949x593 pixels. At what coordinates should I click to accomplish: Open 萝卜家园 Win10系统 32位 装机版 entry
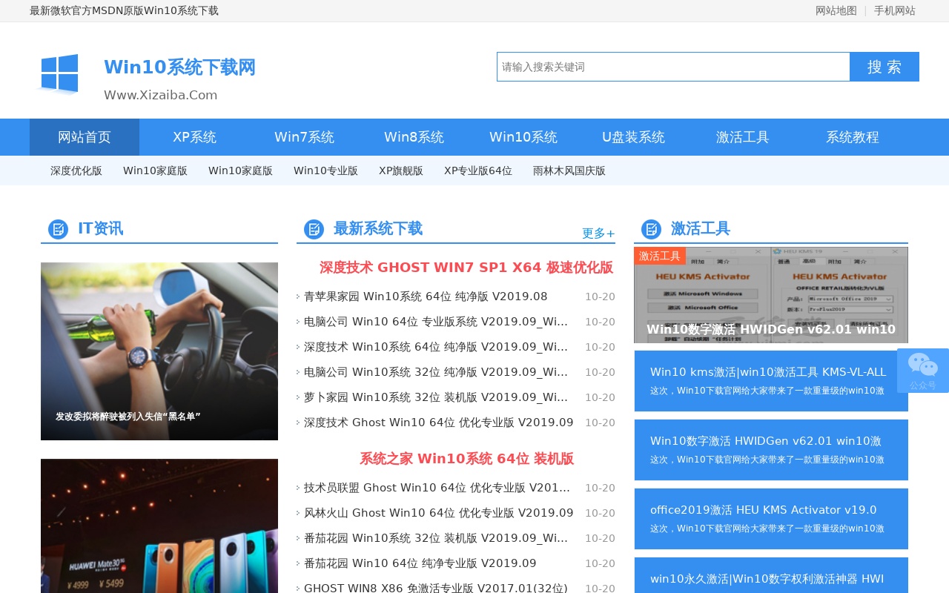pyautogui.click(x=436, y=397)
